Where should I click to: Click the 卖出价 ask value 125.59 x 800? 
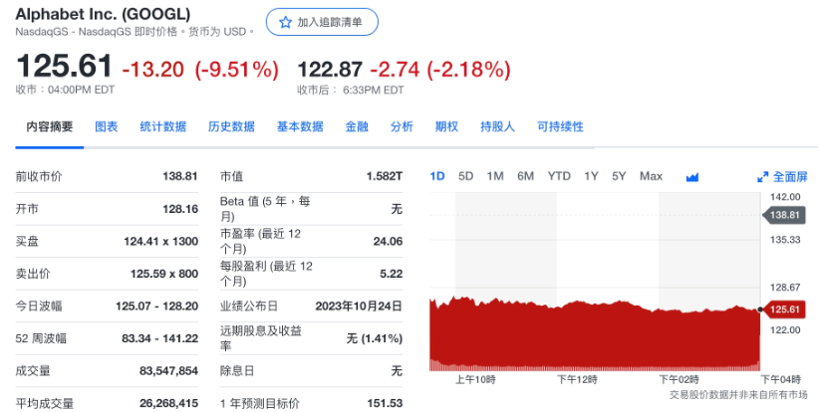(163, 274)
